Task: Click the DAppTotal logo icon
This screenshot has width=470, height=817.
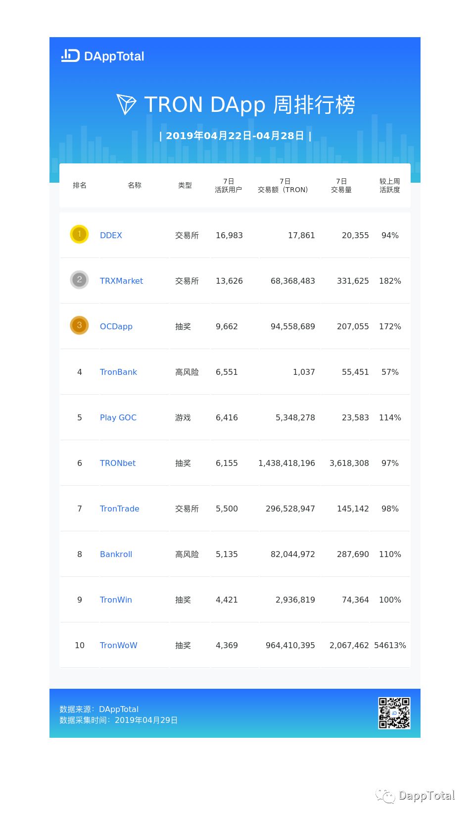Action: (70, 55)
